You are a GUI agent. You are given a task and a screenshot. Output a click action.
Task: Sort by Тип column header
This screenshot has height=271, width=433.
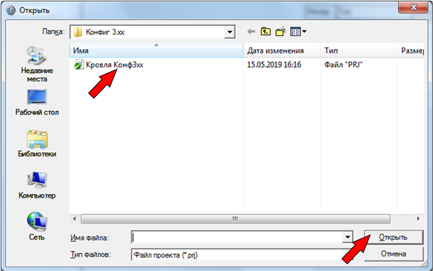point(358,51)
